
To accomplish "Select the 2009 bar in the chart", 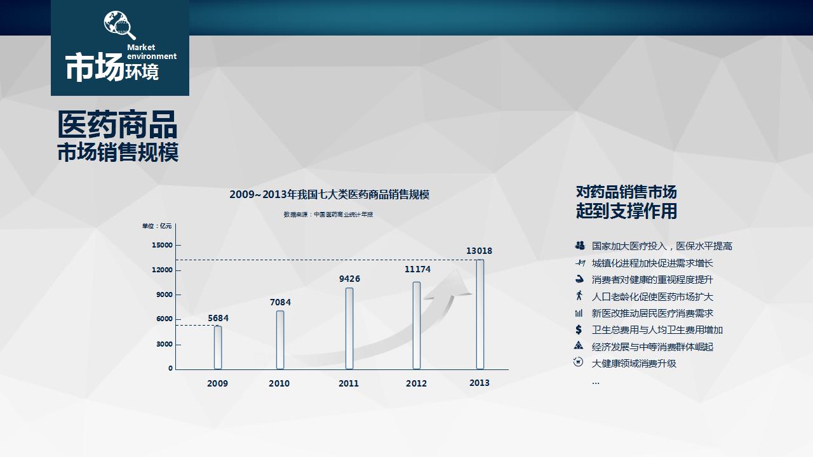I will [x=218, y=347].
